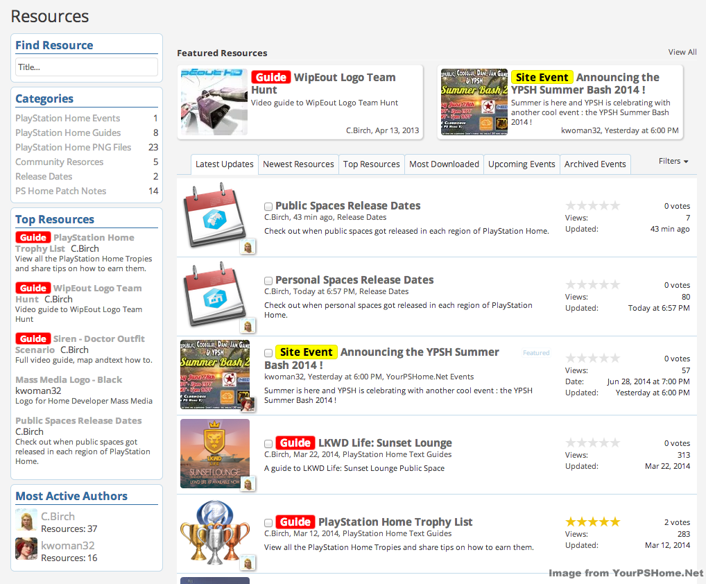Click kwoman32 avatar in Most Active Authors
Screen dimensions: 706x584
tap(26, 549)
